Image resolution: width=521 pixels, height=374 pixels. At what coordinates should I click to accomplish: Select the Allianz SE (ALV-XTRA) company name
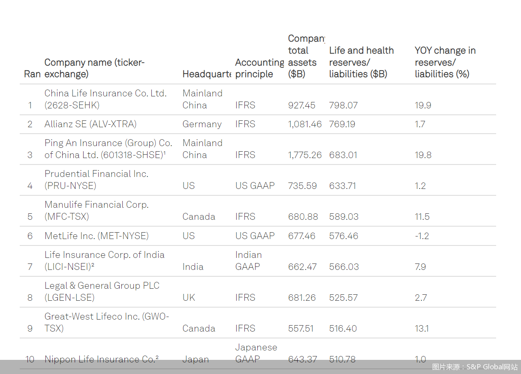[90, 124]
